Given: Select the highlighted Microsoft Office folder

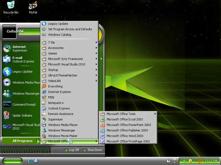Looking at the screenshot, I should [x=69, y=141].
